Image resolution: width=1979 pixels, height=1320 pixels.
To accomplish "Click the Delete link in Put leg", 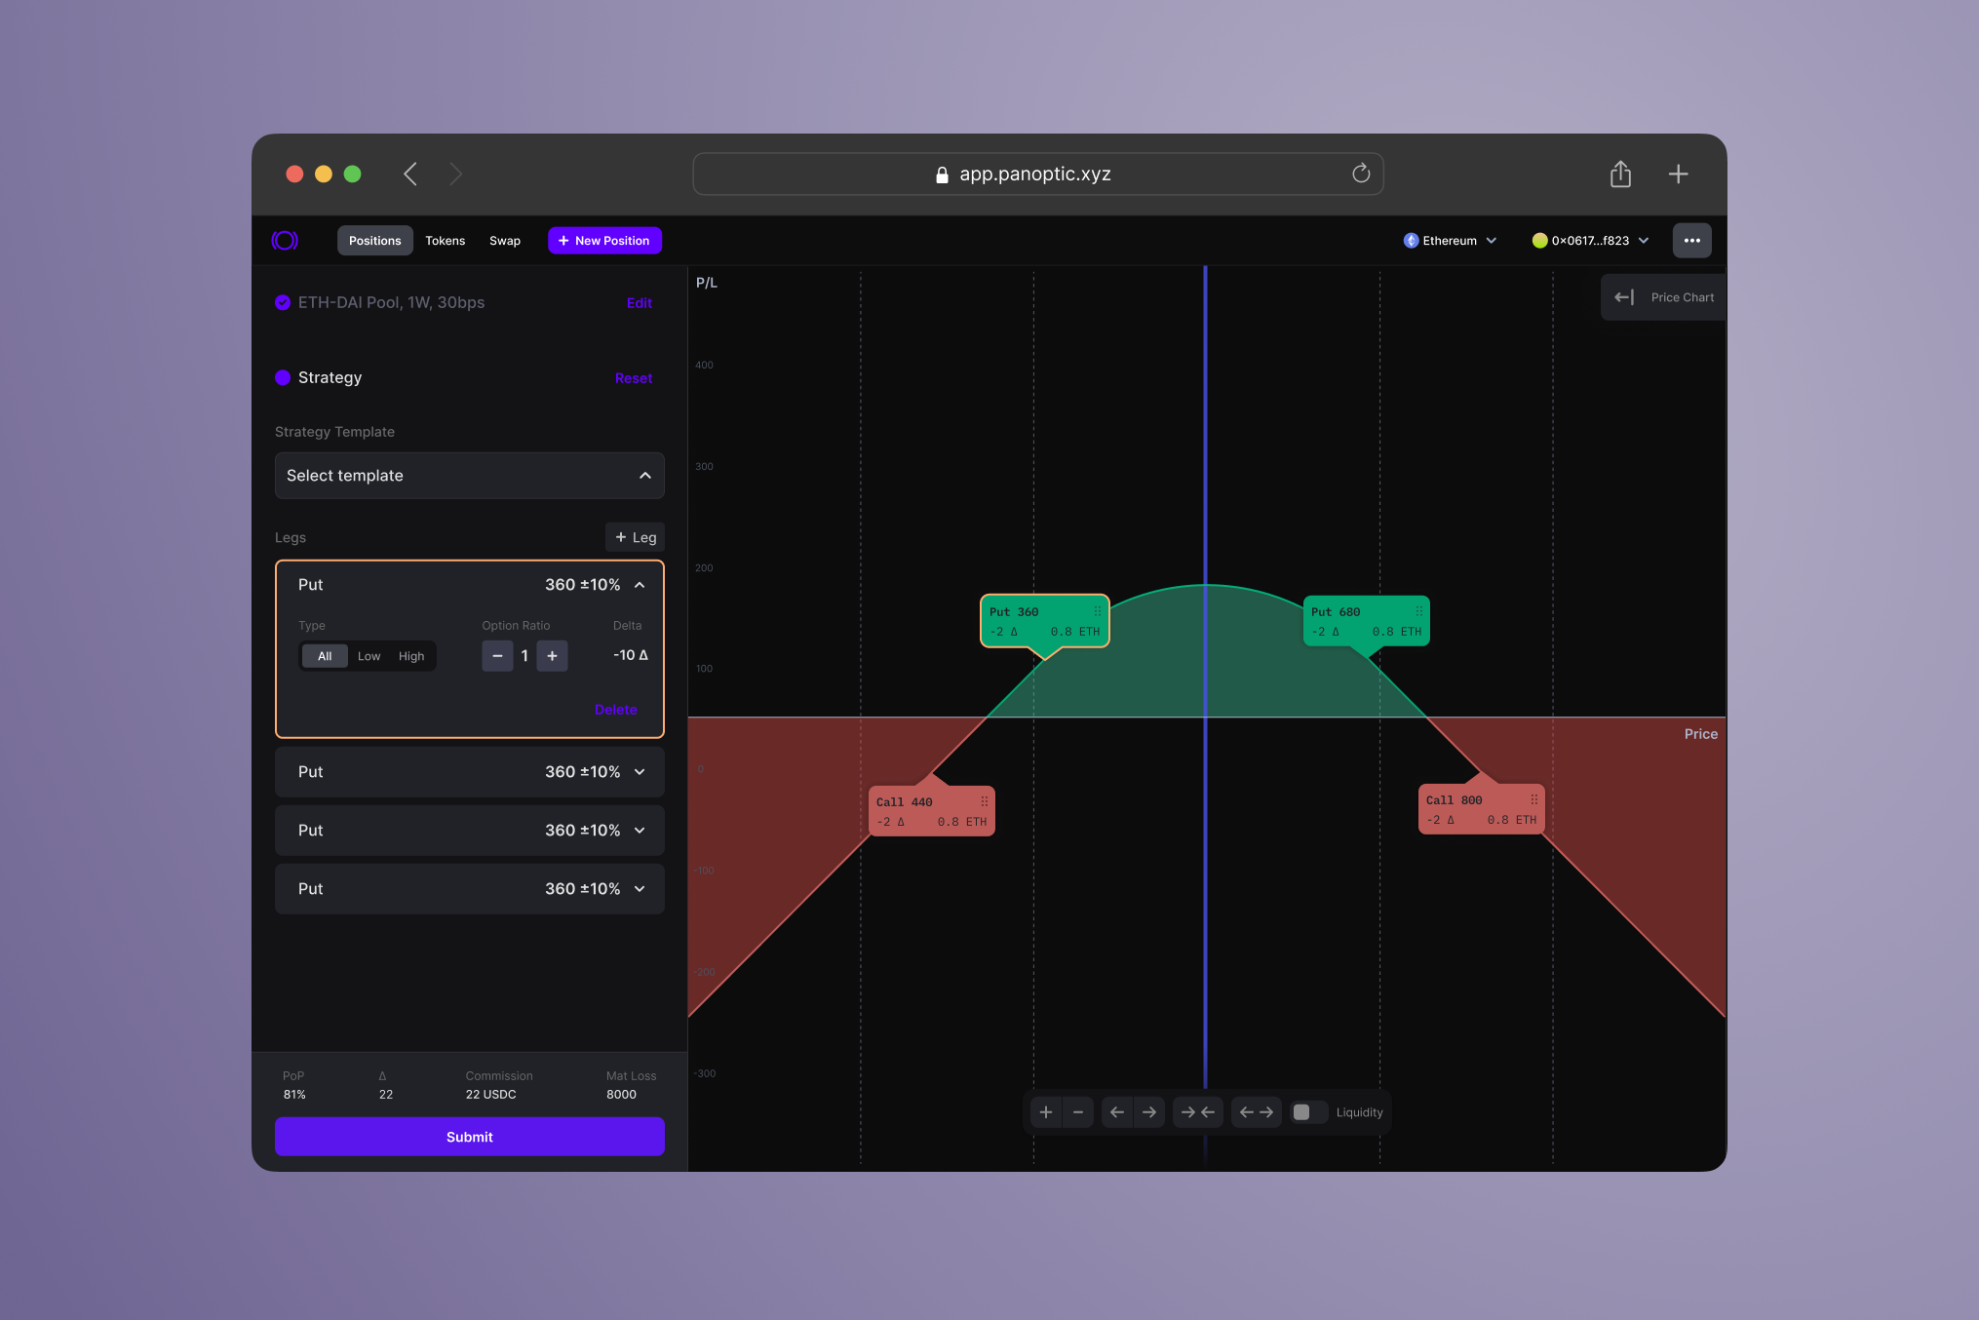I will click(x=615, y=710).
